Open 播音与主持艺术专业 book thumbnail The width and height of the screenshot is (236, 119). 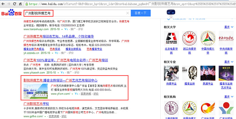pos(226,73)
